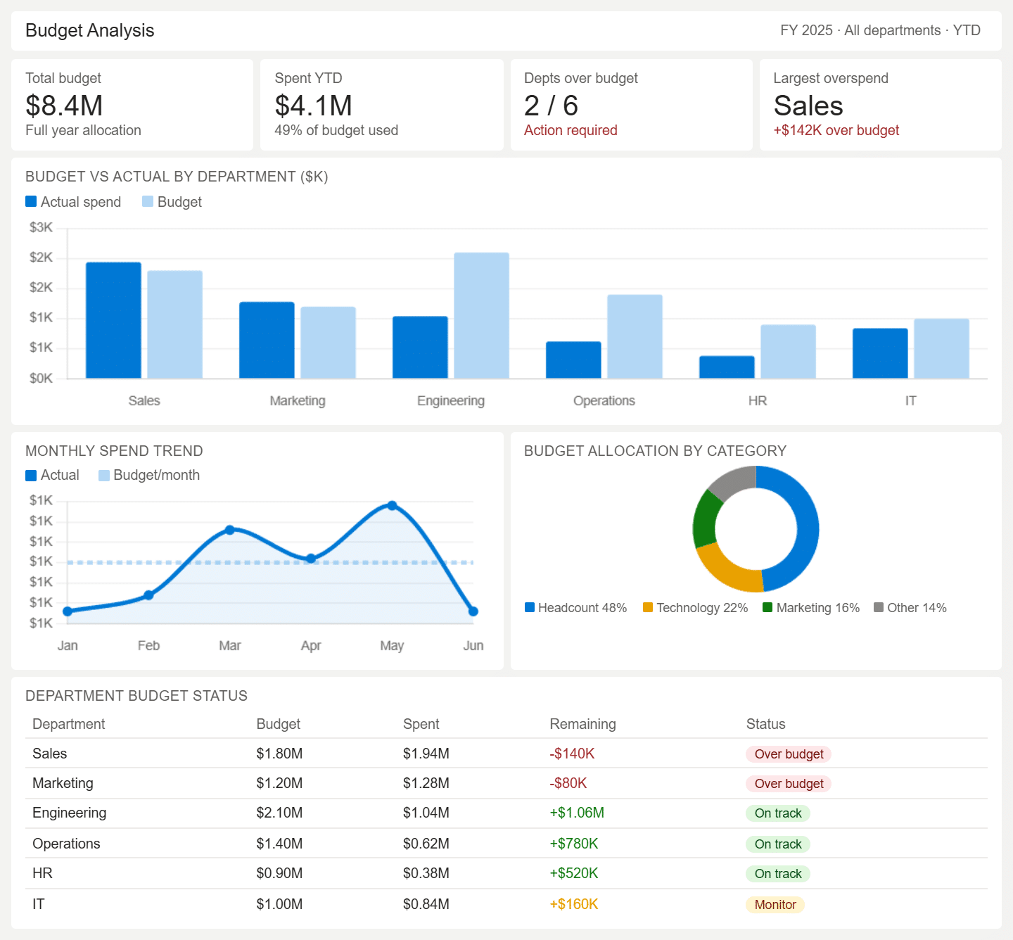The width and height of the screenshot is (1013, 940).
Task: Click the Over budget badge in Marketing row
Action: (789, 784)
